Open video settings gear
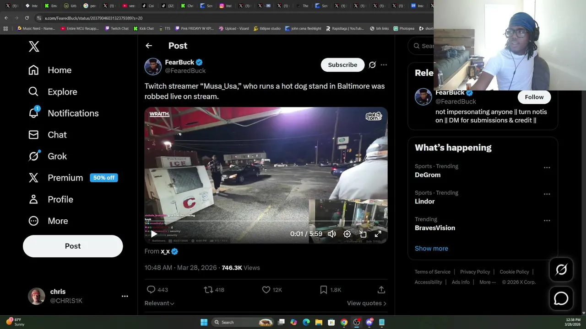The image size is (586, 329). point(347,234)
